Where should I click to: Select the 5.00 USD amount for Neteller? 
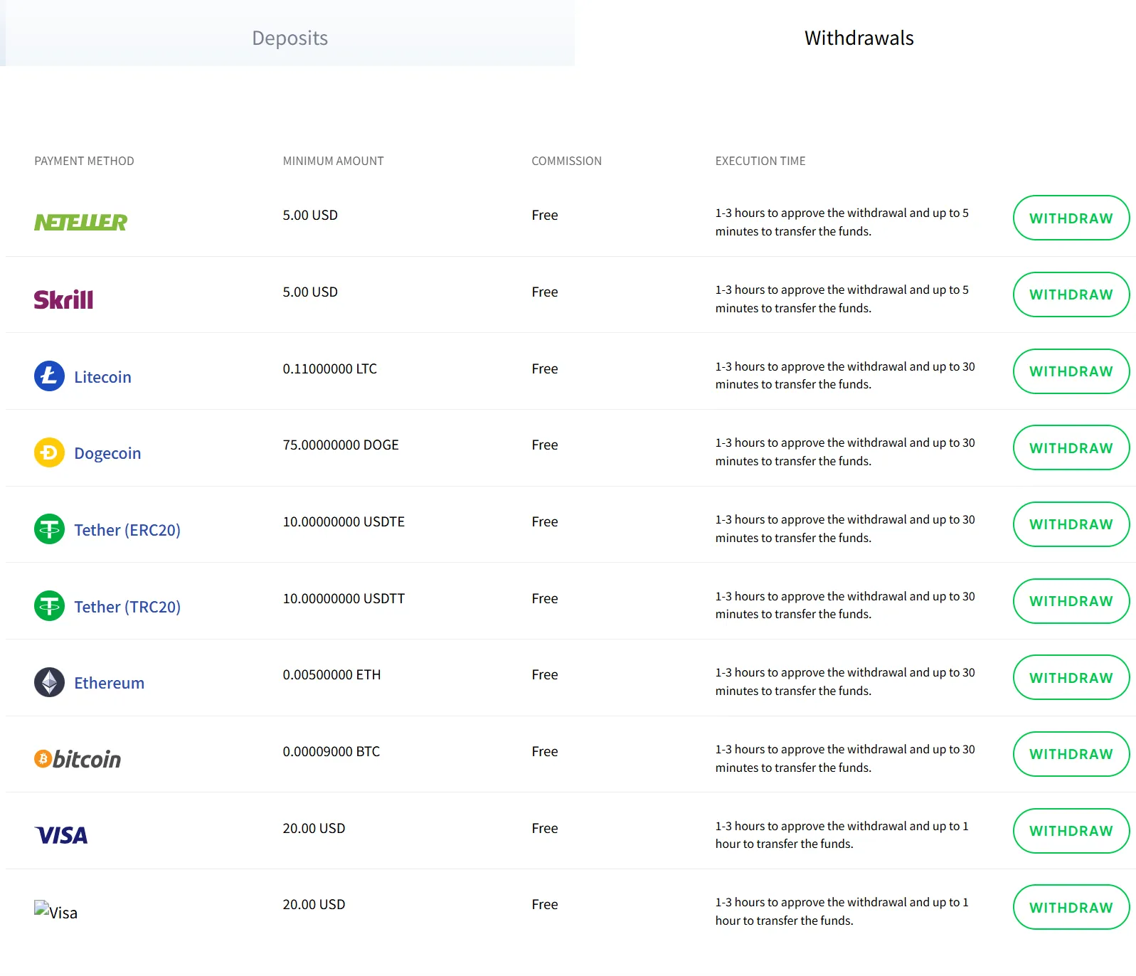pyautogui.click(x=310, y=215)
